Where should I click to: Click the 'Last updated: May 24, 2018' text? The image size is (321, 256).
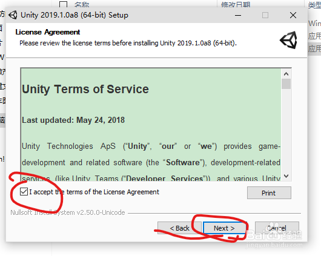(x=73, y=120)
